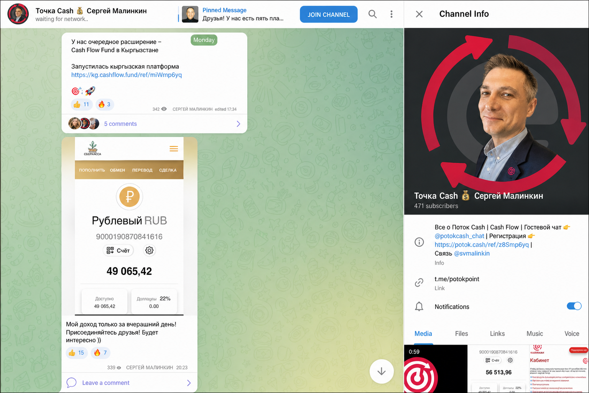
Task: Switch to the Voice tab
Action: coord(572,334)
